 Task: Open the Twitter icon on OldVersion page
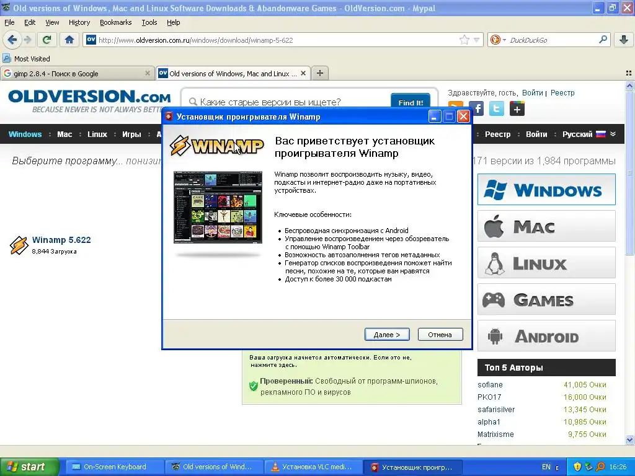(x=497, y=108)
